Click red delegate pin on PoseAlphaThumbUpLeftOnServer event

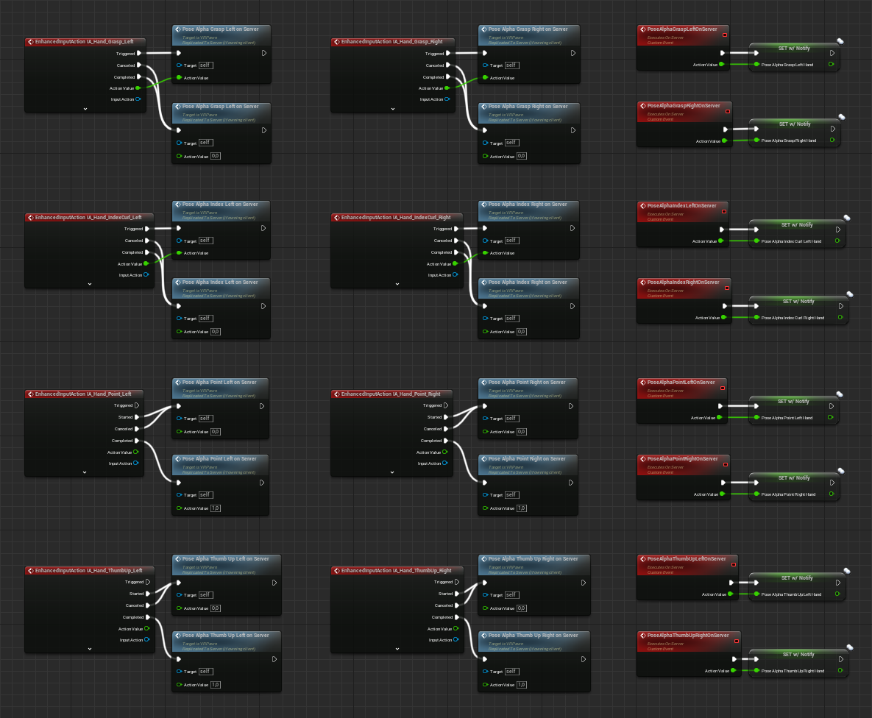tap(734, 564)
